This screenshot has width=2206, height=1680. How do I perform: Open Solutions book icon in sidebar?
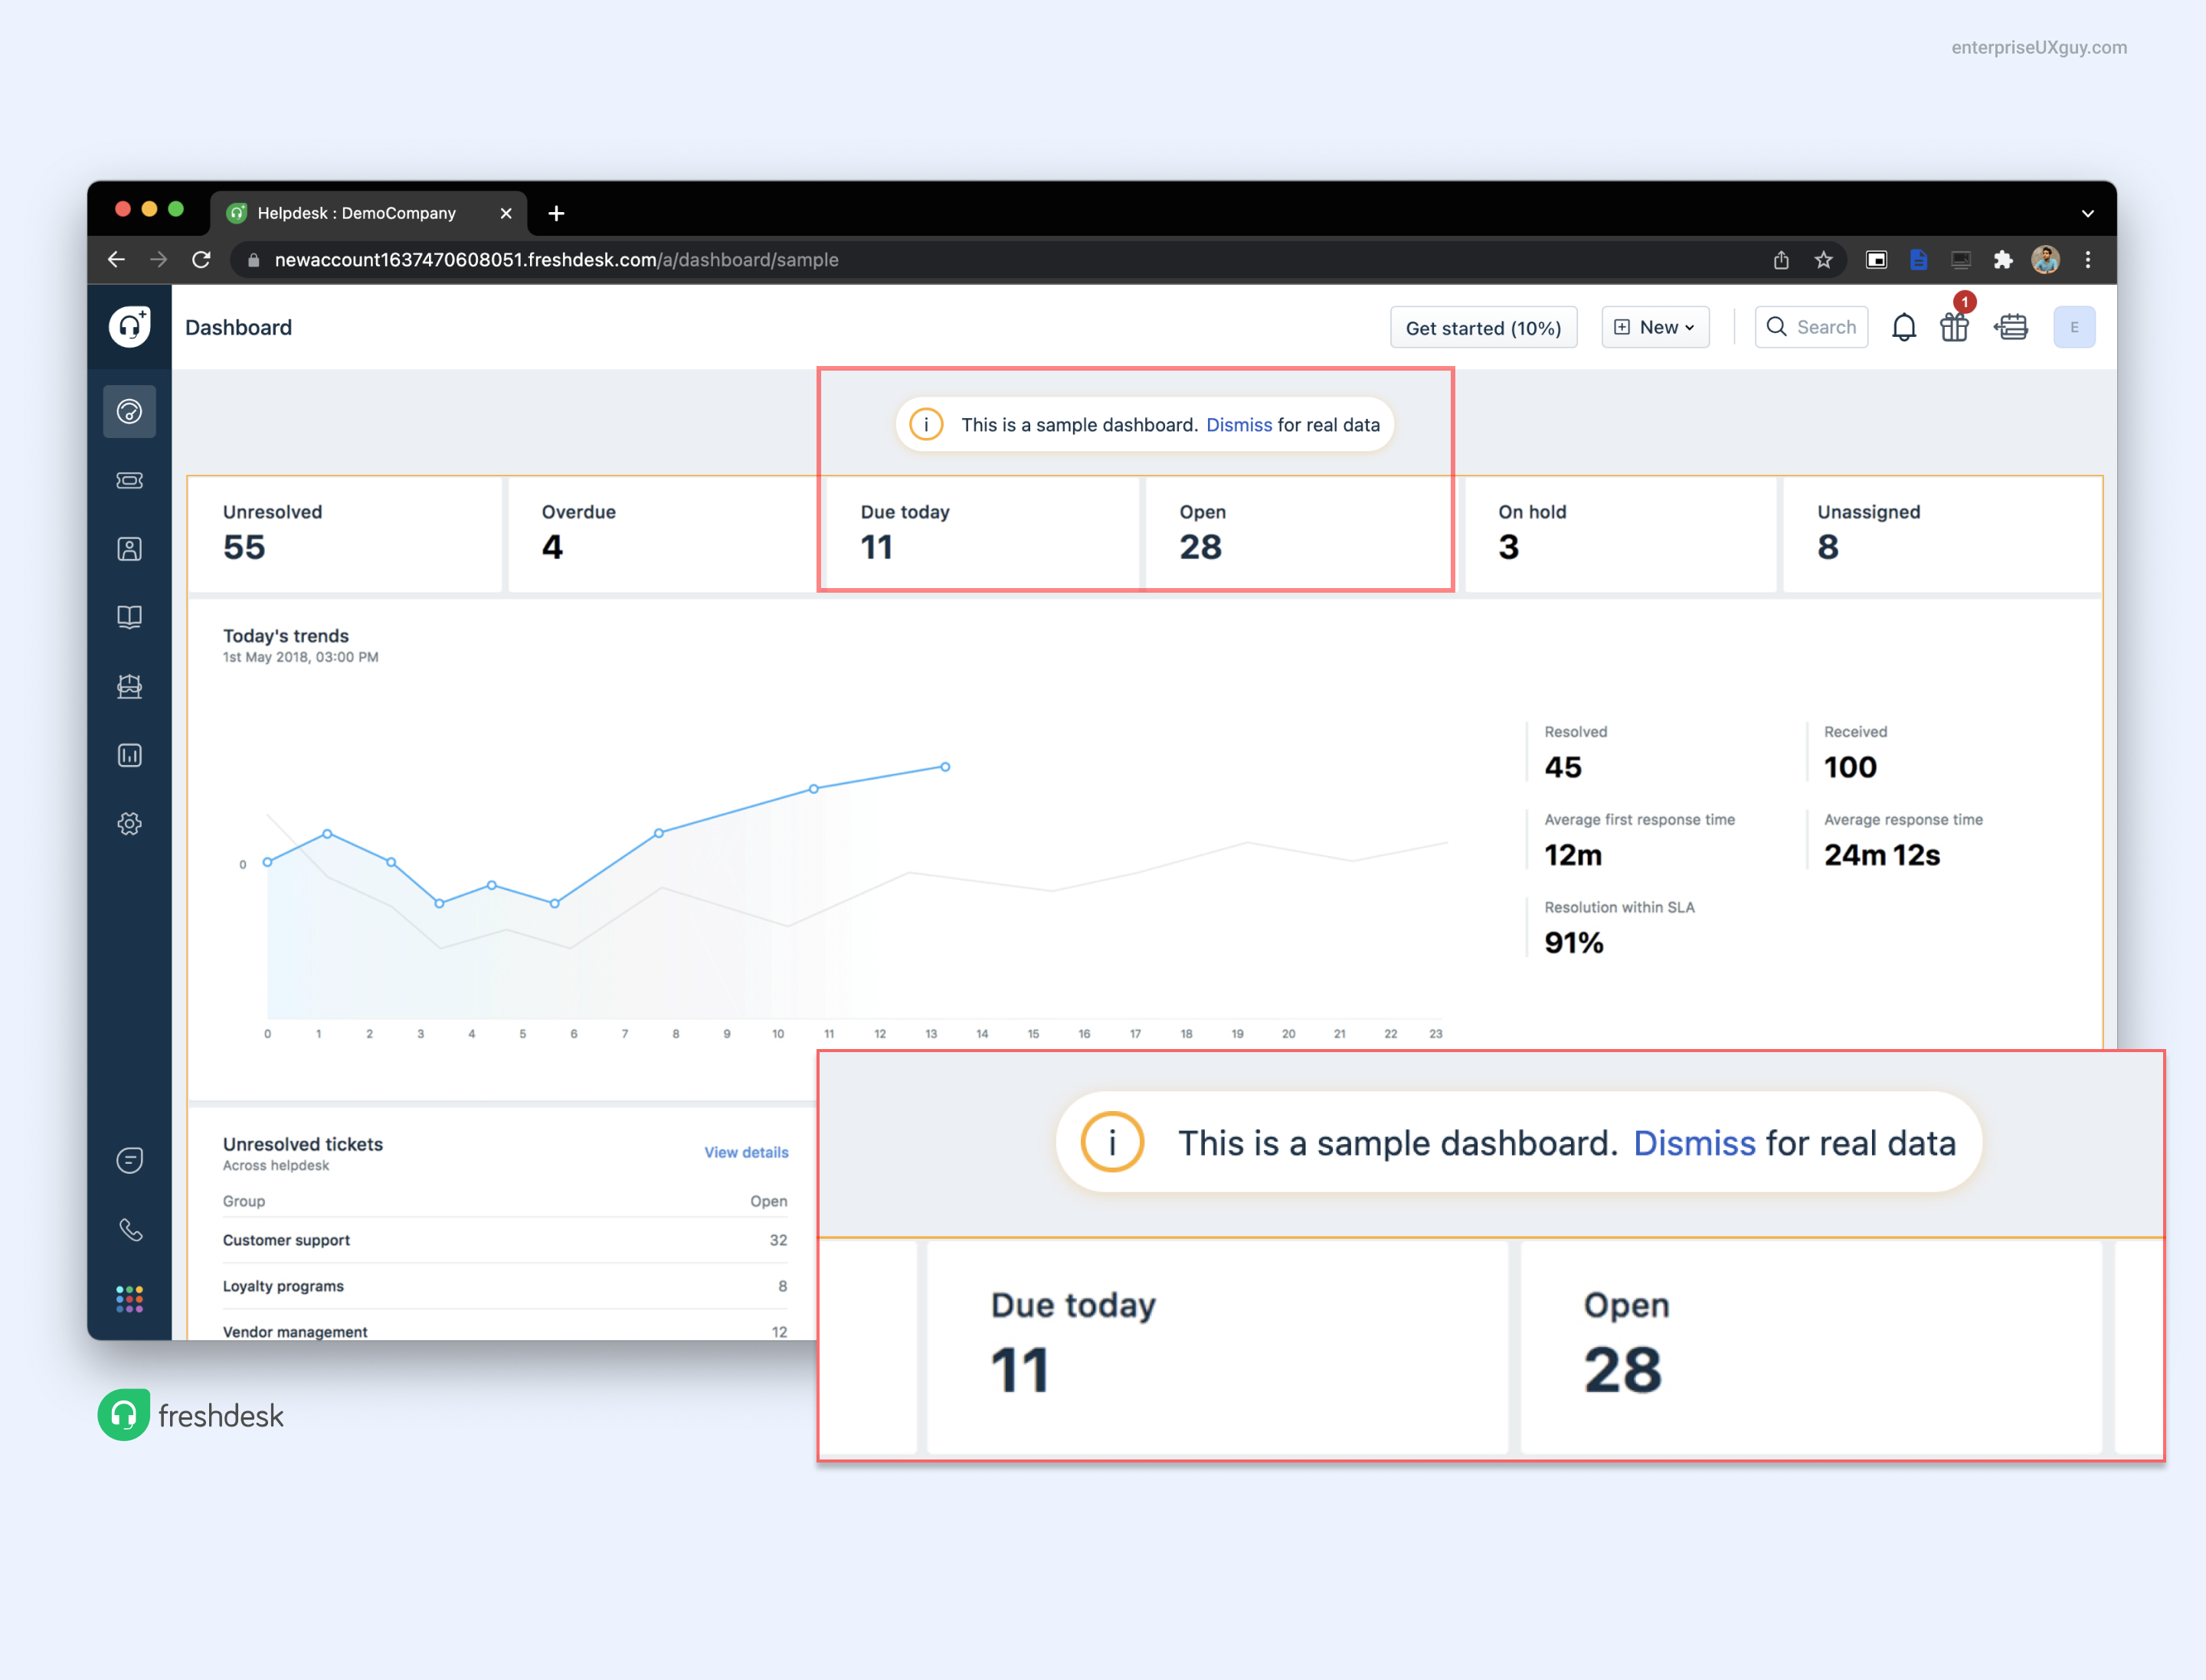pyautogui.click(x=129, y=617)
